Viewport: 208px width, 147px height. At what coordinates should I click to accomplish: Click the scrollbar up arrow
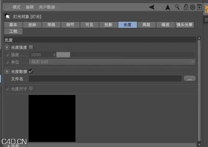click(199, 38)
